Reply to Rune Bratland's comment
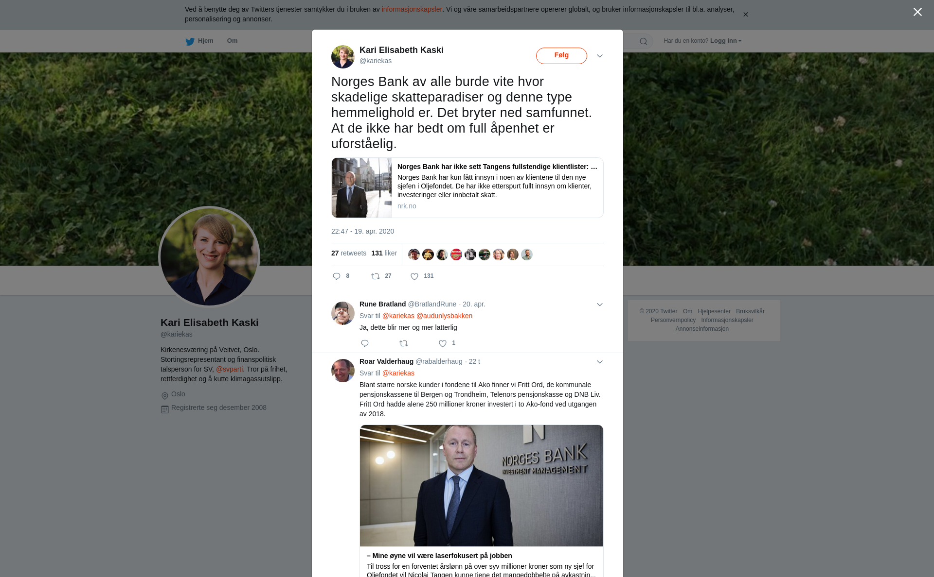This screenshot has width=934, height=577. (x=365, y=343)
